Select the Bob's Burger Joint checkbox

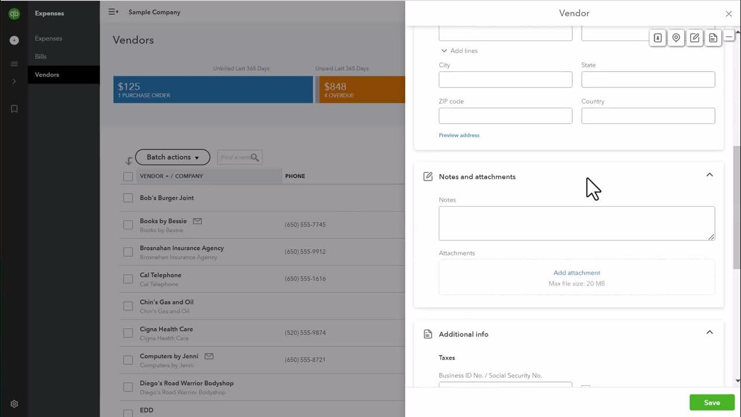(128, 198)
